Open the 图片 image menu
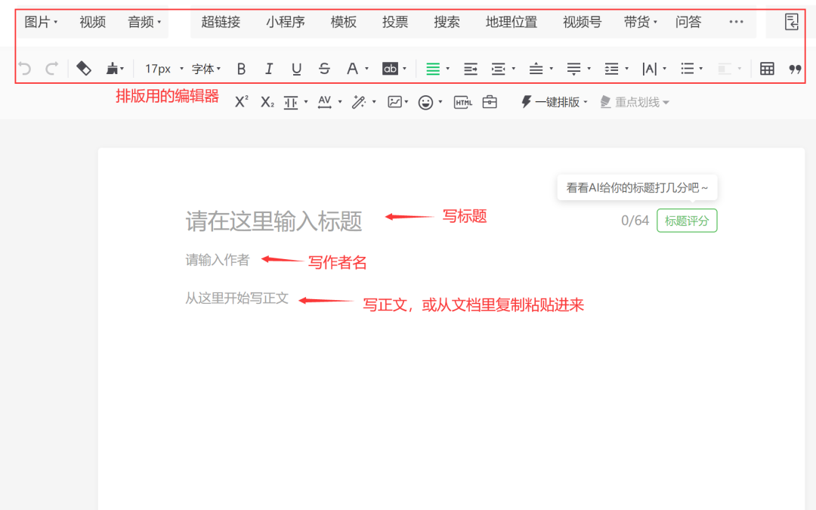The image size is (816, 510). point(39,22)
